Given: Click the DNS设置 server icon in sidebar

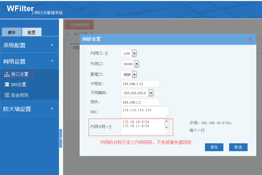Looking at the screenshot, I should tap(7, 85).
